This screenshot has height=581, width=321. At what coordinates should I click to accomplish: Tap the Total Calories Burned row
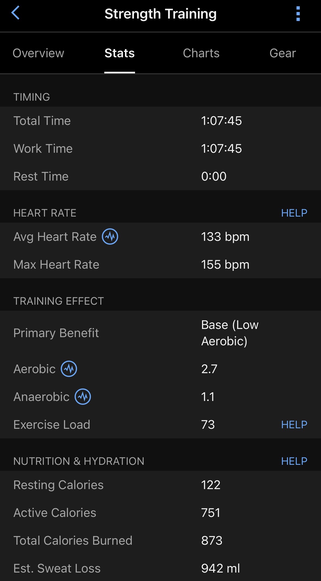[160, 540]
